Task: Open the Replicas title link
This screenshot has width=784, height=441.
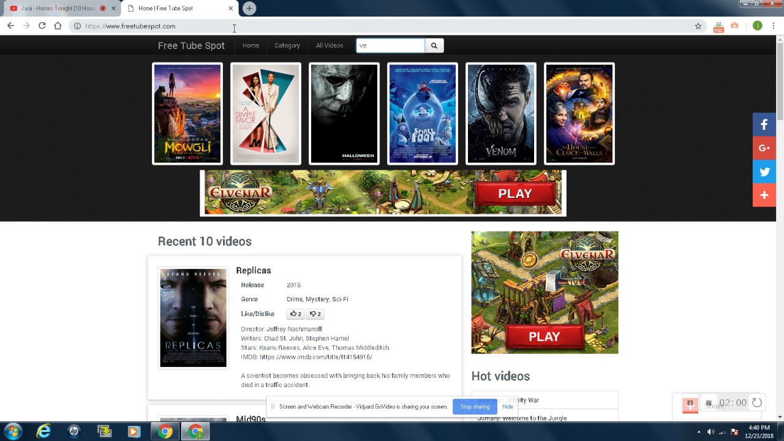Action: coord(254,270)
